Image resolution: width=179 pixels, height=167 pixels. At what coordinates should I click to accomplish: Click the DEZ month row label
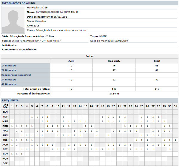point(5,164)
